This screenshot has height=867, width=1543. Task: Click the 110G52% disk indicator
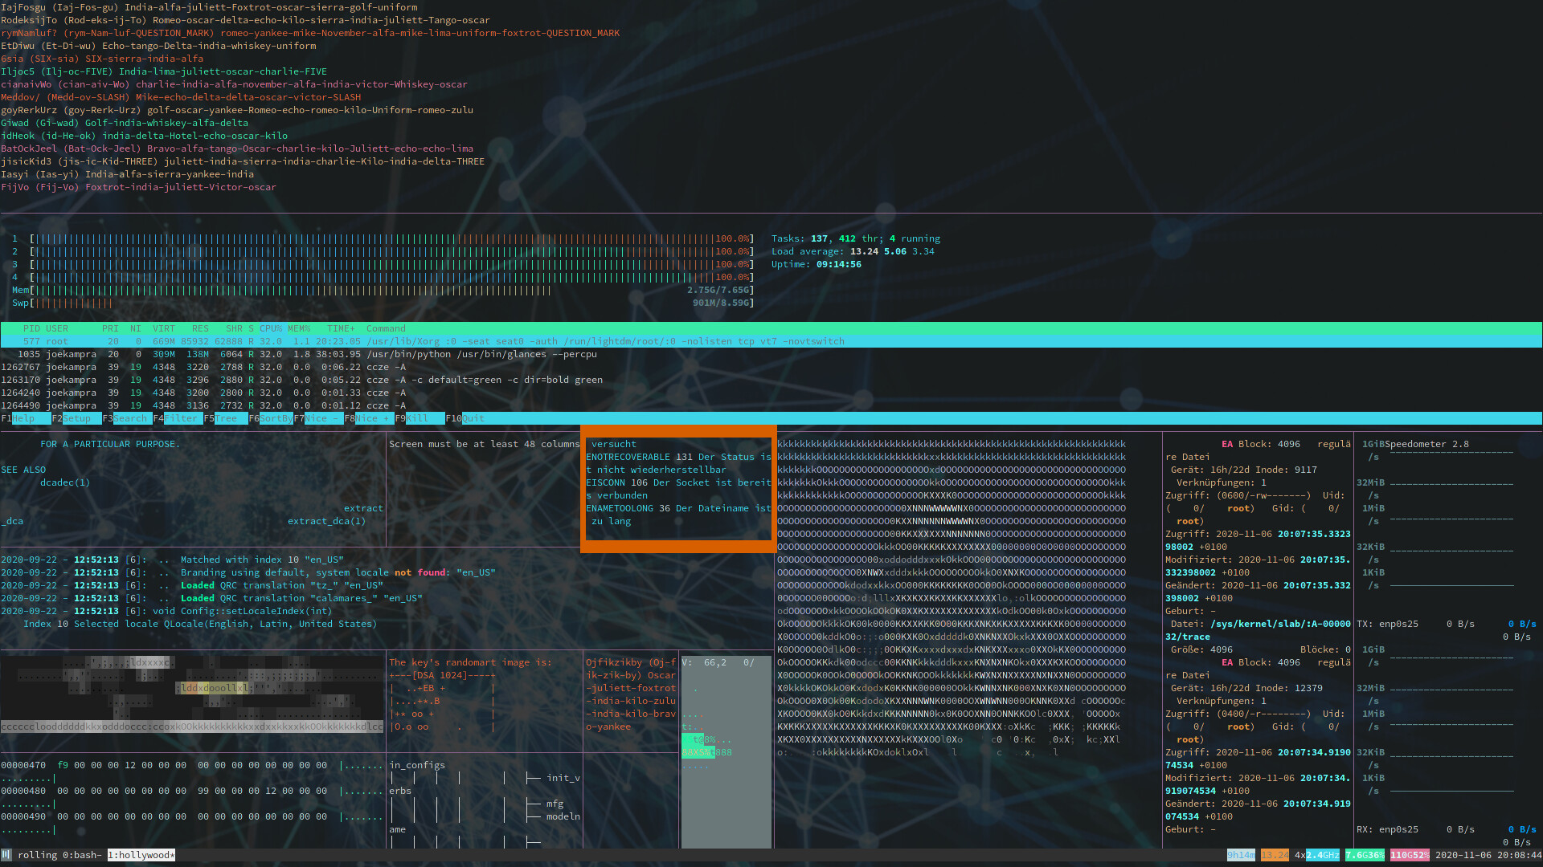1410,855
